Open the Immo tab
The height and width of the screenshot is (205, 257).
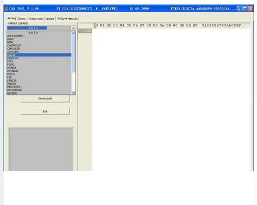[23, 19]
